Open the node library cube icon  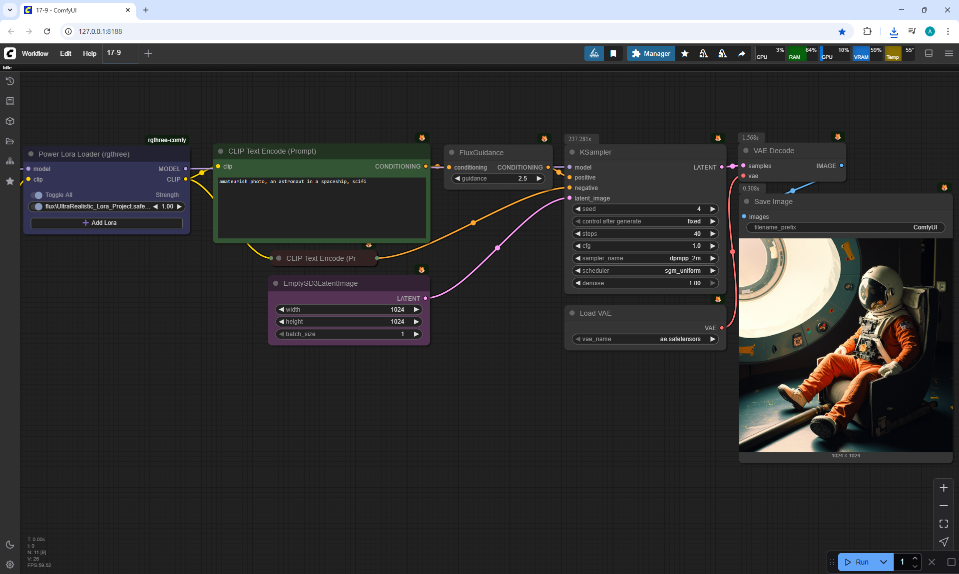pos(10,121)
